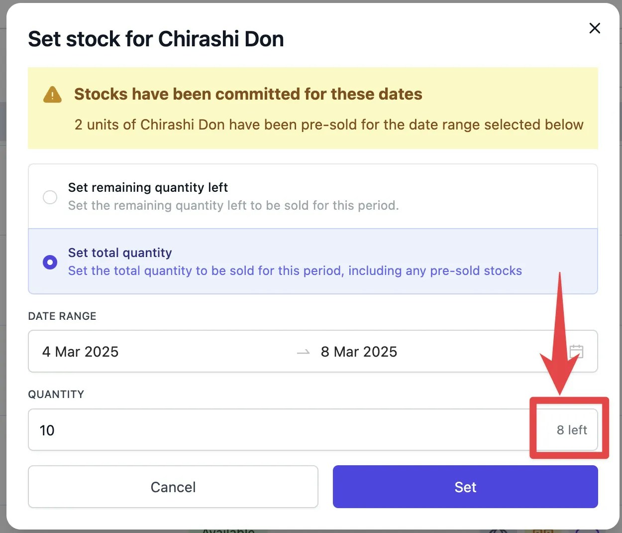Click the arrow between the two dates
Image resolution: width=622 pixels, height=533 pixels.
point(303,351)
